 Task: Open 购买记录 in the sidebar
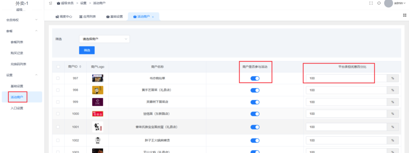point(17,53)
